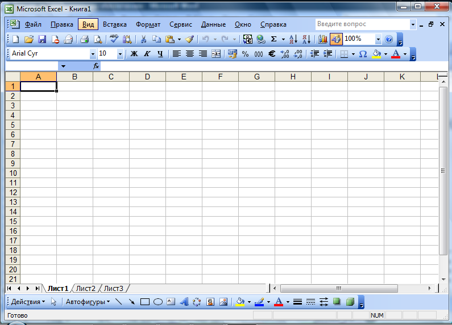The height and width of the screenshot is (325, 452).
Task: Toggle underline Ч formatting
Action: tap(160, 54)
